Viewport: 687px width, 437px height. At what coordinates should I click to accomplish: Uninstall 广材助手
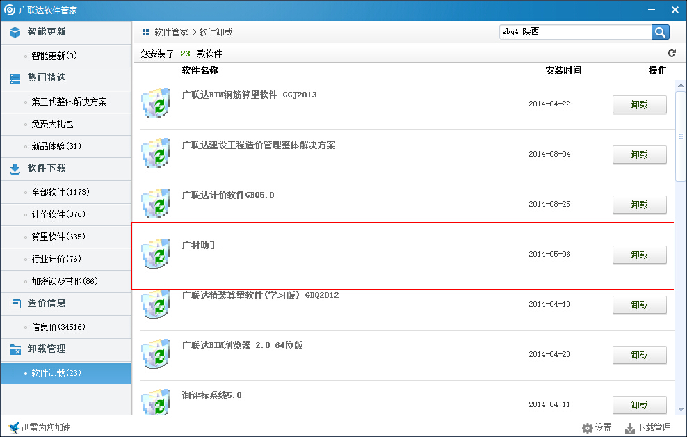coord(639,255)
